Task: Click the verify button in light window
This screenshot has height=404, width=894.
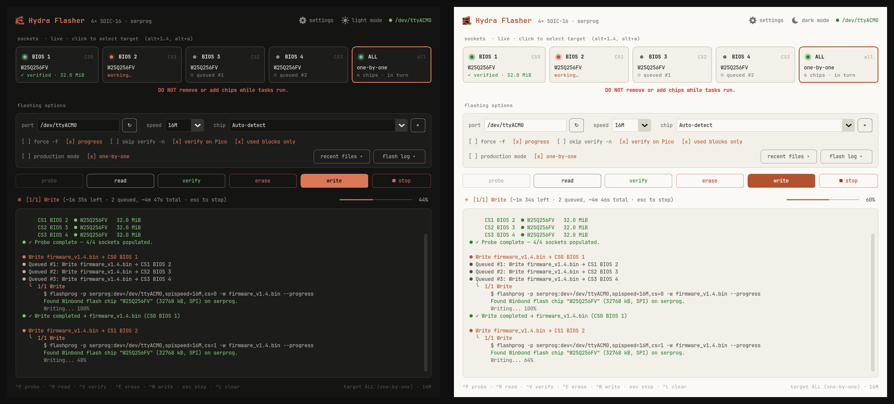Action: tap(638, 181)
